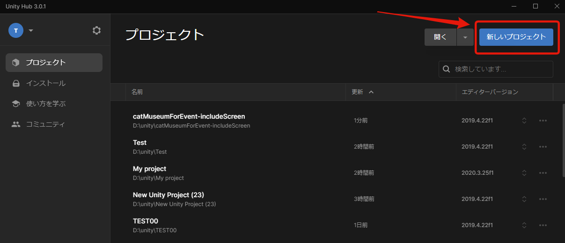Change editor version for TEST00

tap(524, 225)
